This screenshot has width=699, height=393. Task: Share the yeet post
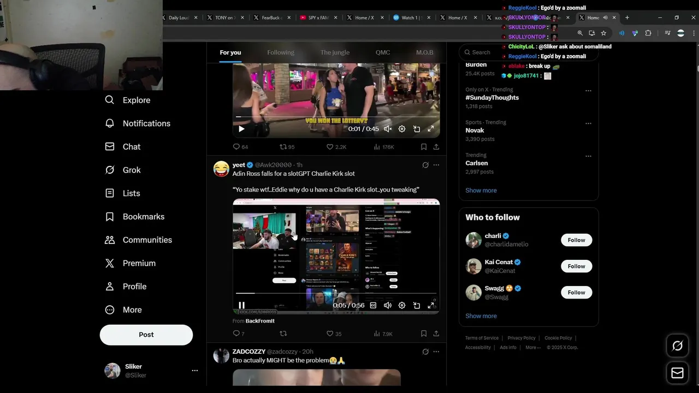[436, 334]
